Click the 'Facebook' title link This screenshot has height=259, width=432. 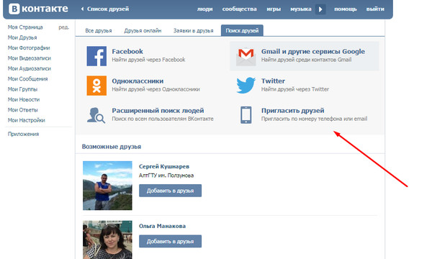coord(127,52)
